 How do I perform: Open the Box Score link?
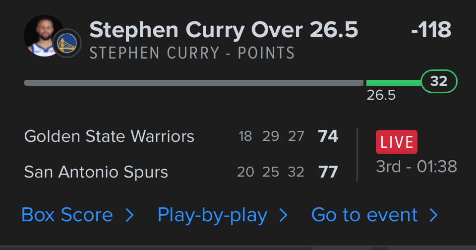click(67, 215)
